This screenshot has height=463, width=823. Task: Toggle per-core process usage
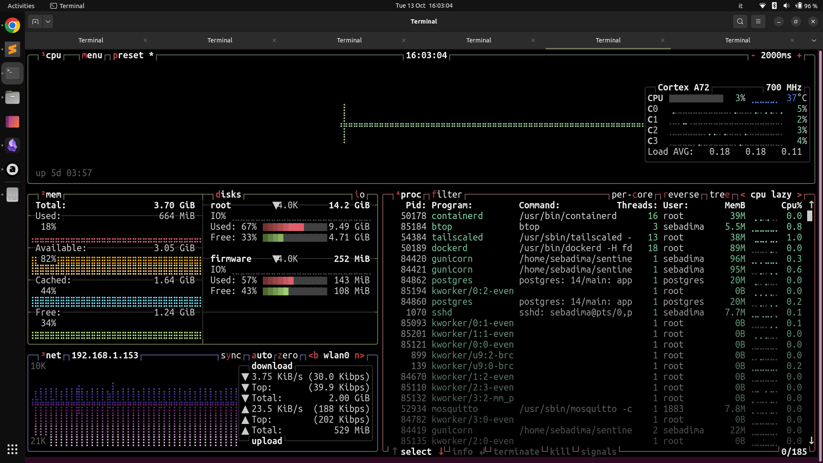(632, 195)
